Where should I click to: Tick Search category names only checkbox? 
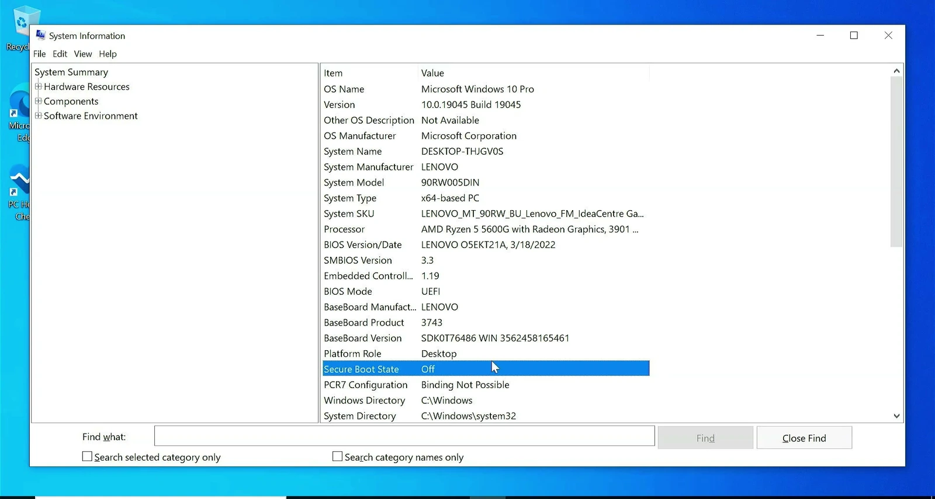[x=337, y=456]
